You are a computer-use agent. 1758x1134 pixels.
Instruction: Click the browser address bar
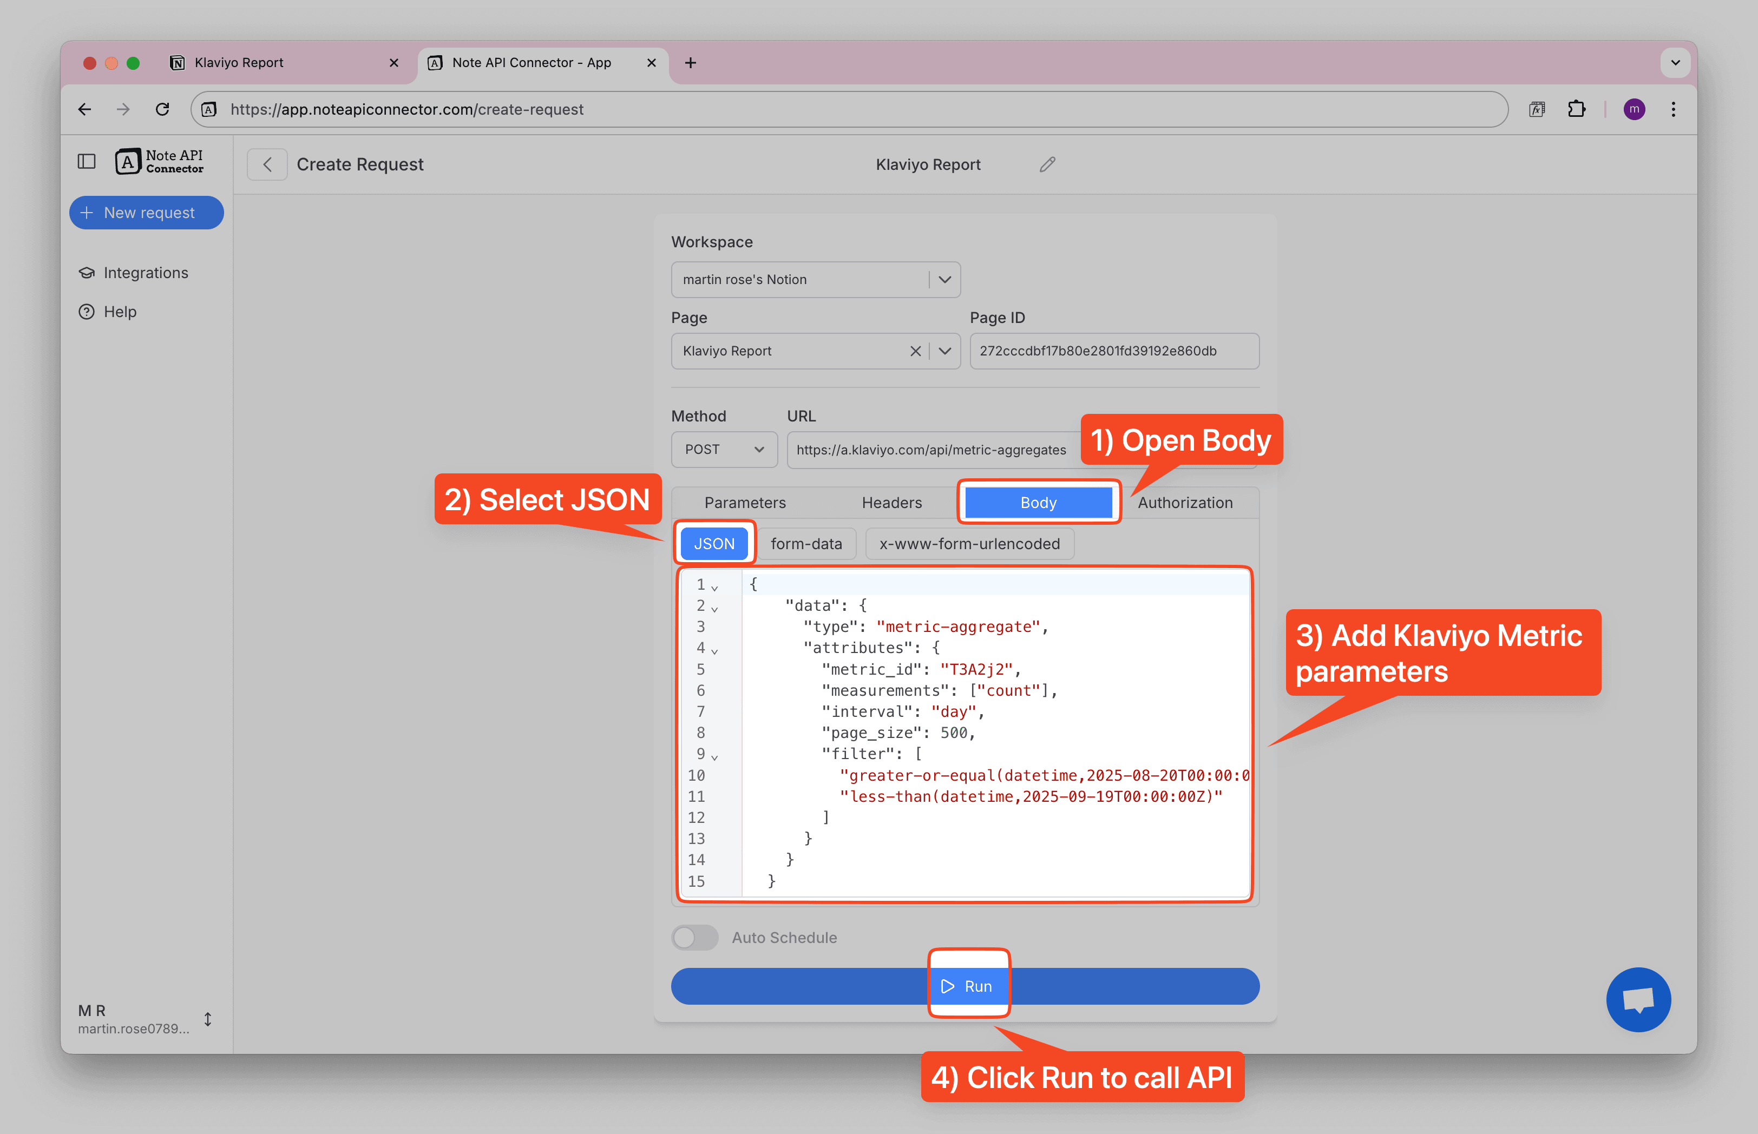(849, 109)
